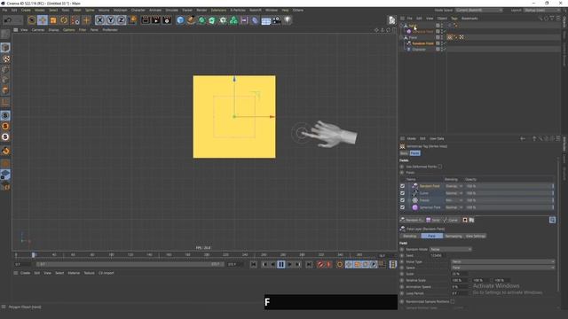Open Freeze layer blending dropdown
The width and height of the screenshot is (568, 319).
pos(454,200)
